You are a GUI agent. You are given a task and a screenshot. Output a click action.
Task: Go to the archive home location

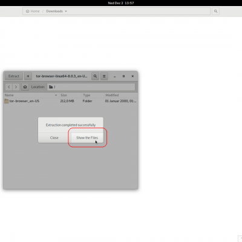pyautogui.click(x=25, y=87)
